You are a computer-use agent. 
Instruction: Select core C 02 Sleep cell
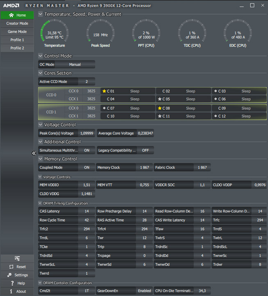tap(183, 91)
